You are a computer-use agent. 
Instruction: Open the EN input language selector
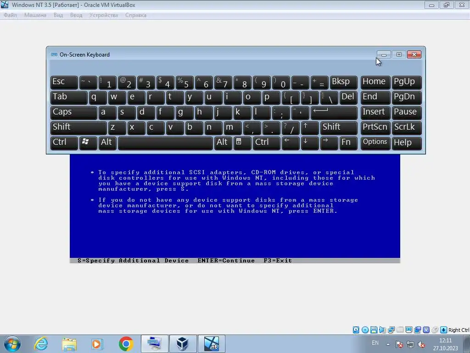coord(375,343)
